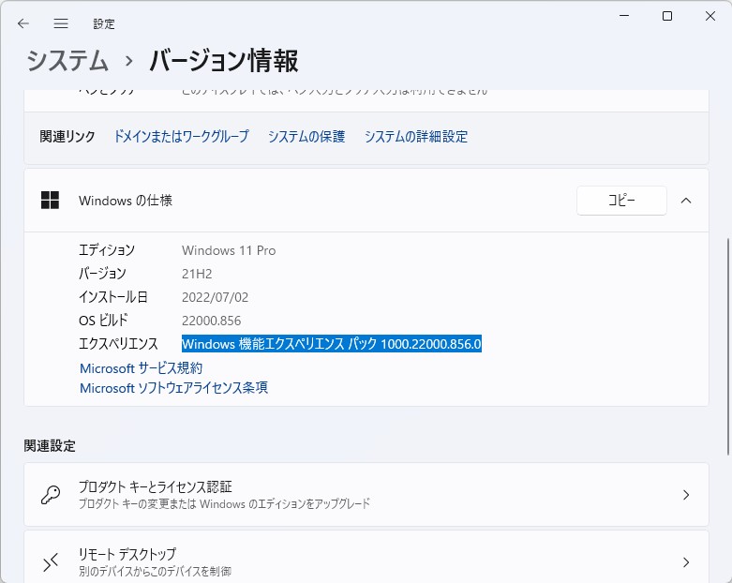Click the Windows 11 Pro edition text
The height and width of the screenshot is (583, 732).
point(229,250)
